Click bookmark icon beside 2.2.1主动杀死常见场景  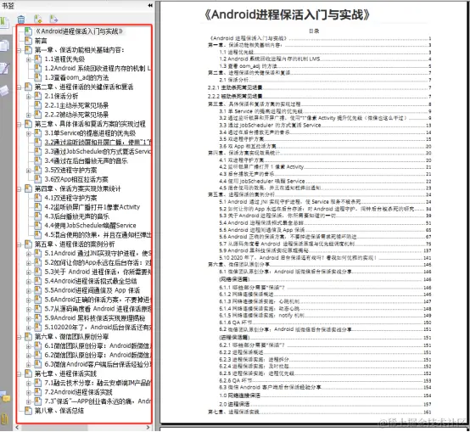[38, 105]
